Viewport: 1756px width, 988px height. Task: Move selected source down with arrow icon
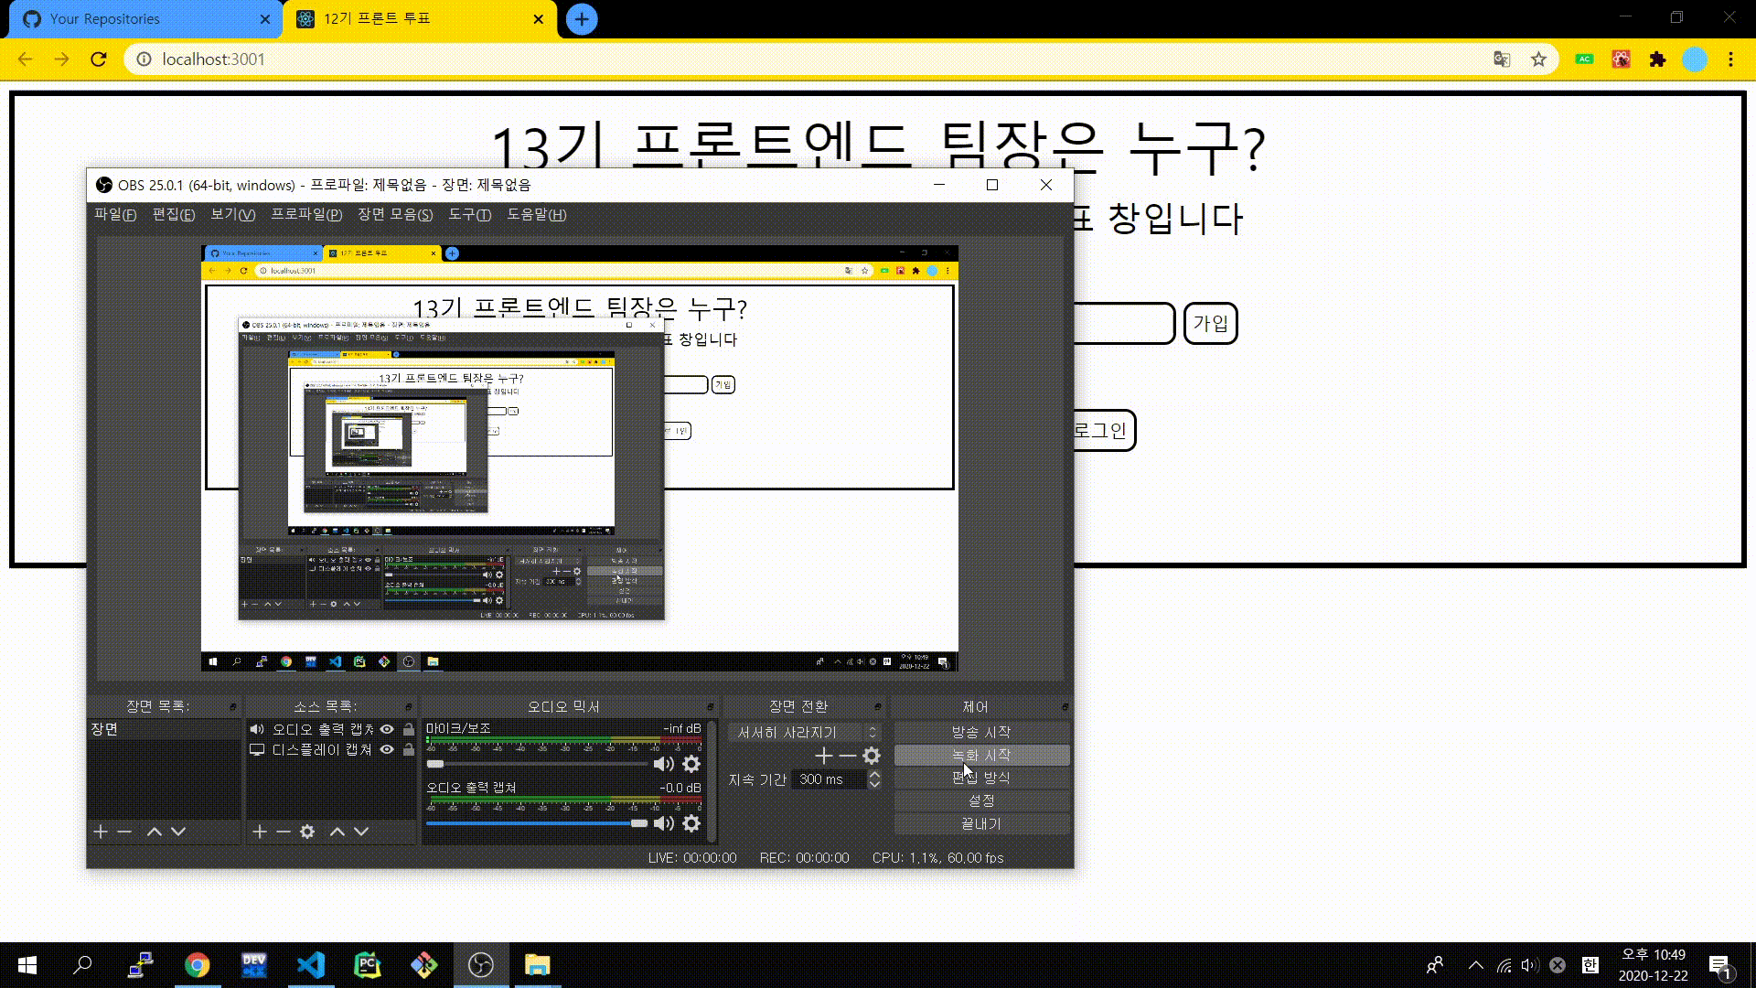(x=361, y=832)
